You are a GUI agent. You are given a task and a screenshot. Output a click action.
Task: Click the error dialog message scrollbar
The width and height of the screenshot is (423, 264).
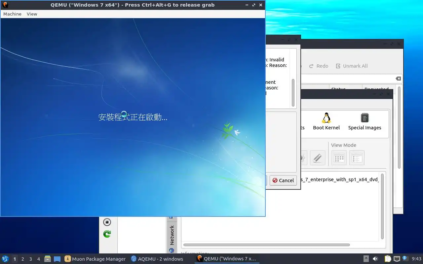click(293, 92)
